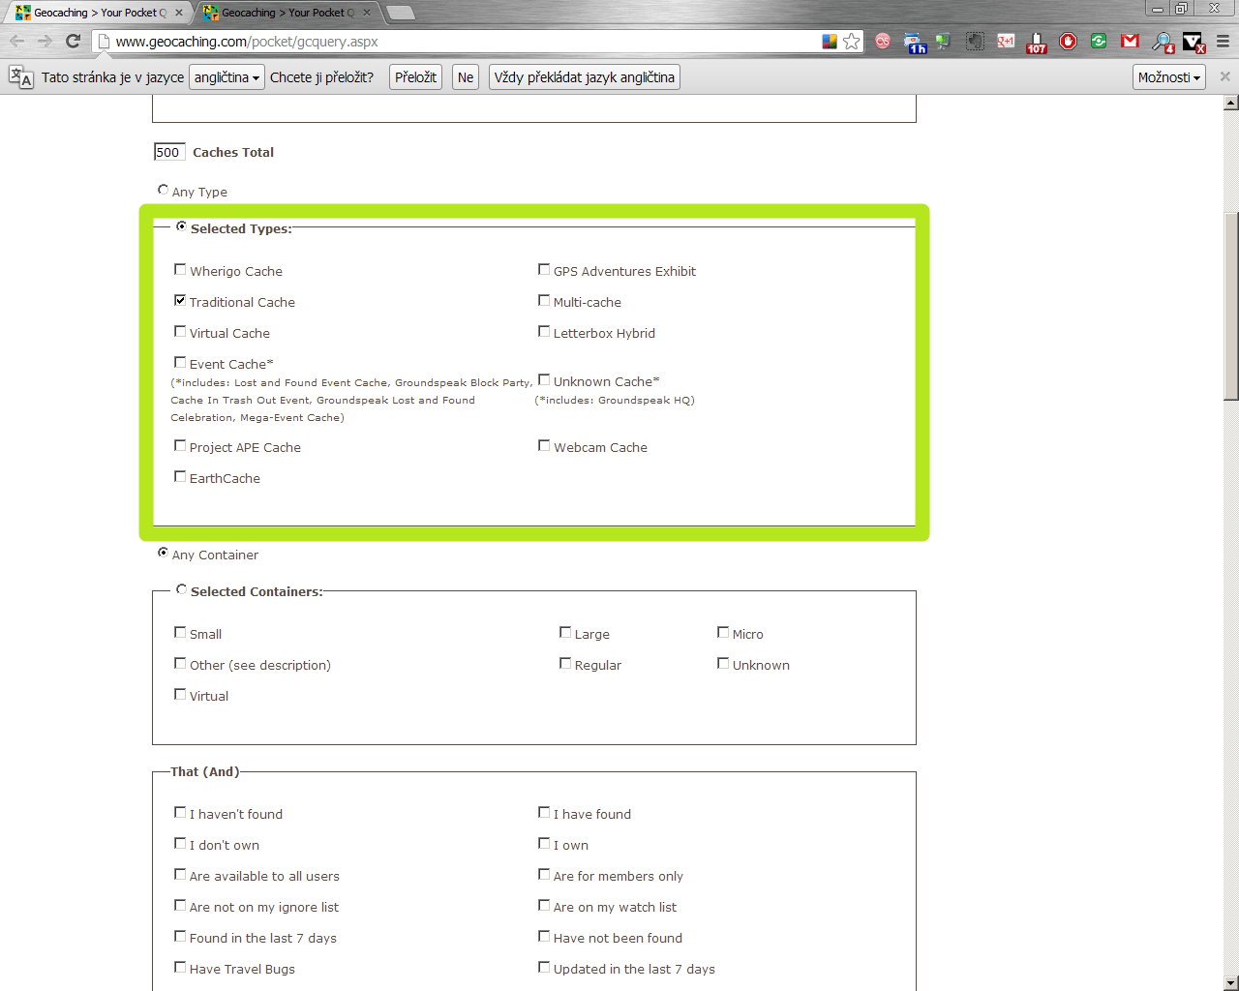
Task: Click the scroll-up arrow of the page scrollbar
Action: 1231,103
